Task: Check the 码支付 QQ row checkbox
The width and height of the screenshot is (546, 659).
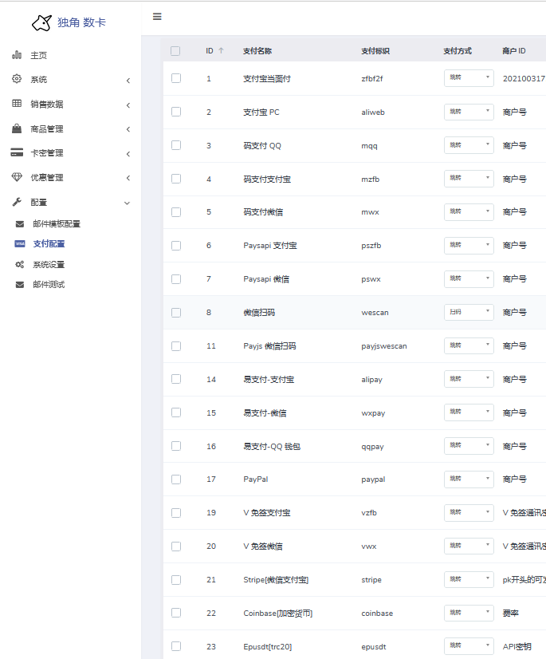Action: (x=176, y=145)
